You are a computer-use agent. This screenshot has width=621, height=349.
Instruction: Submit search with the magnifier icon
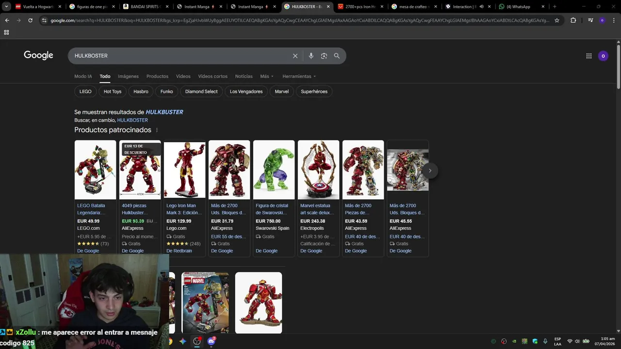337,56
